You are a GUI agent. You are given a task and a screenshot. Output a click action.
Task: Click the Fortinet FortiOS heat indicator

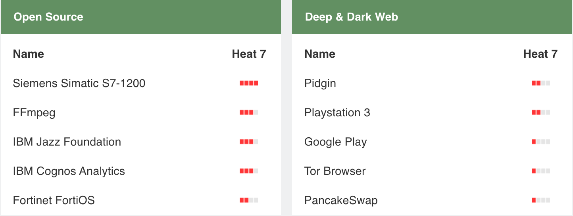[x=249, y=200]
